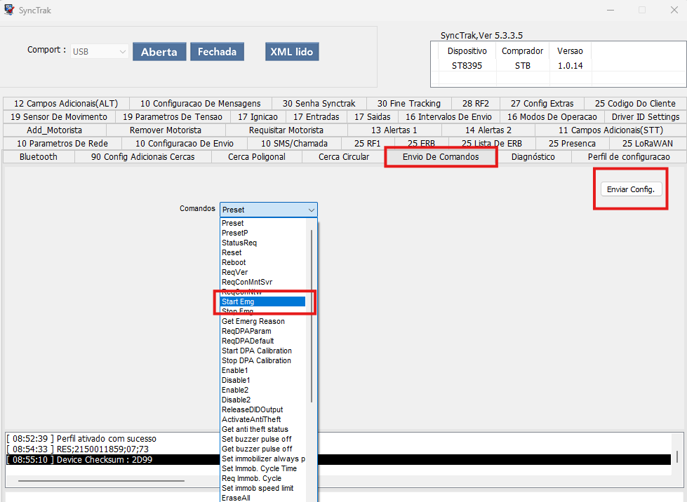Select the 30 Senha Synctrak tab

[319, 104]
